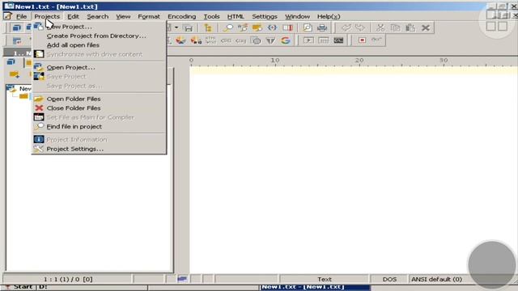Click the Save floppy disk icon
518x291 pixels.
click(x=189, y=28)
